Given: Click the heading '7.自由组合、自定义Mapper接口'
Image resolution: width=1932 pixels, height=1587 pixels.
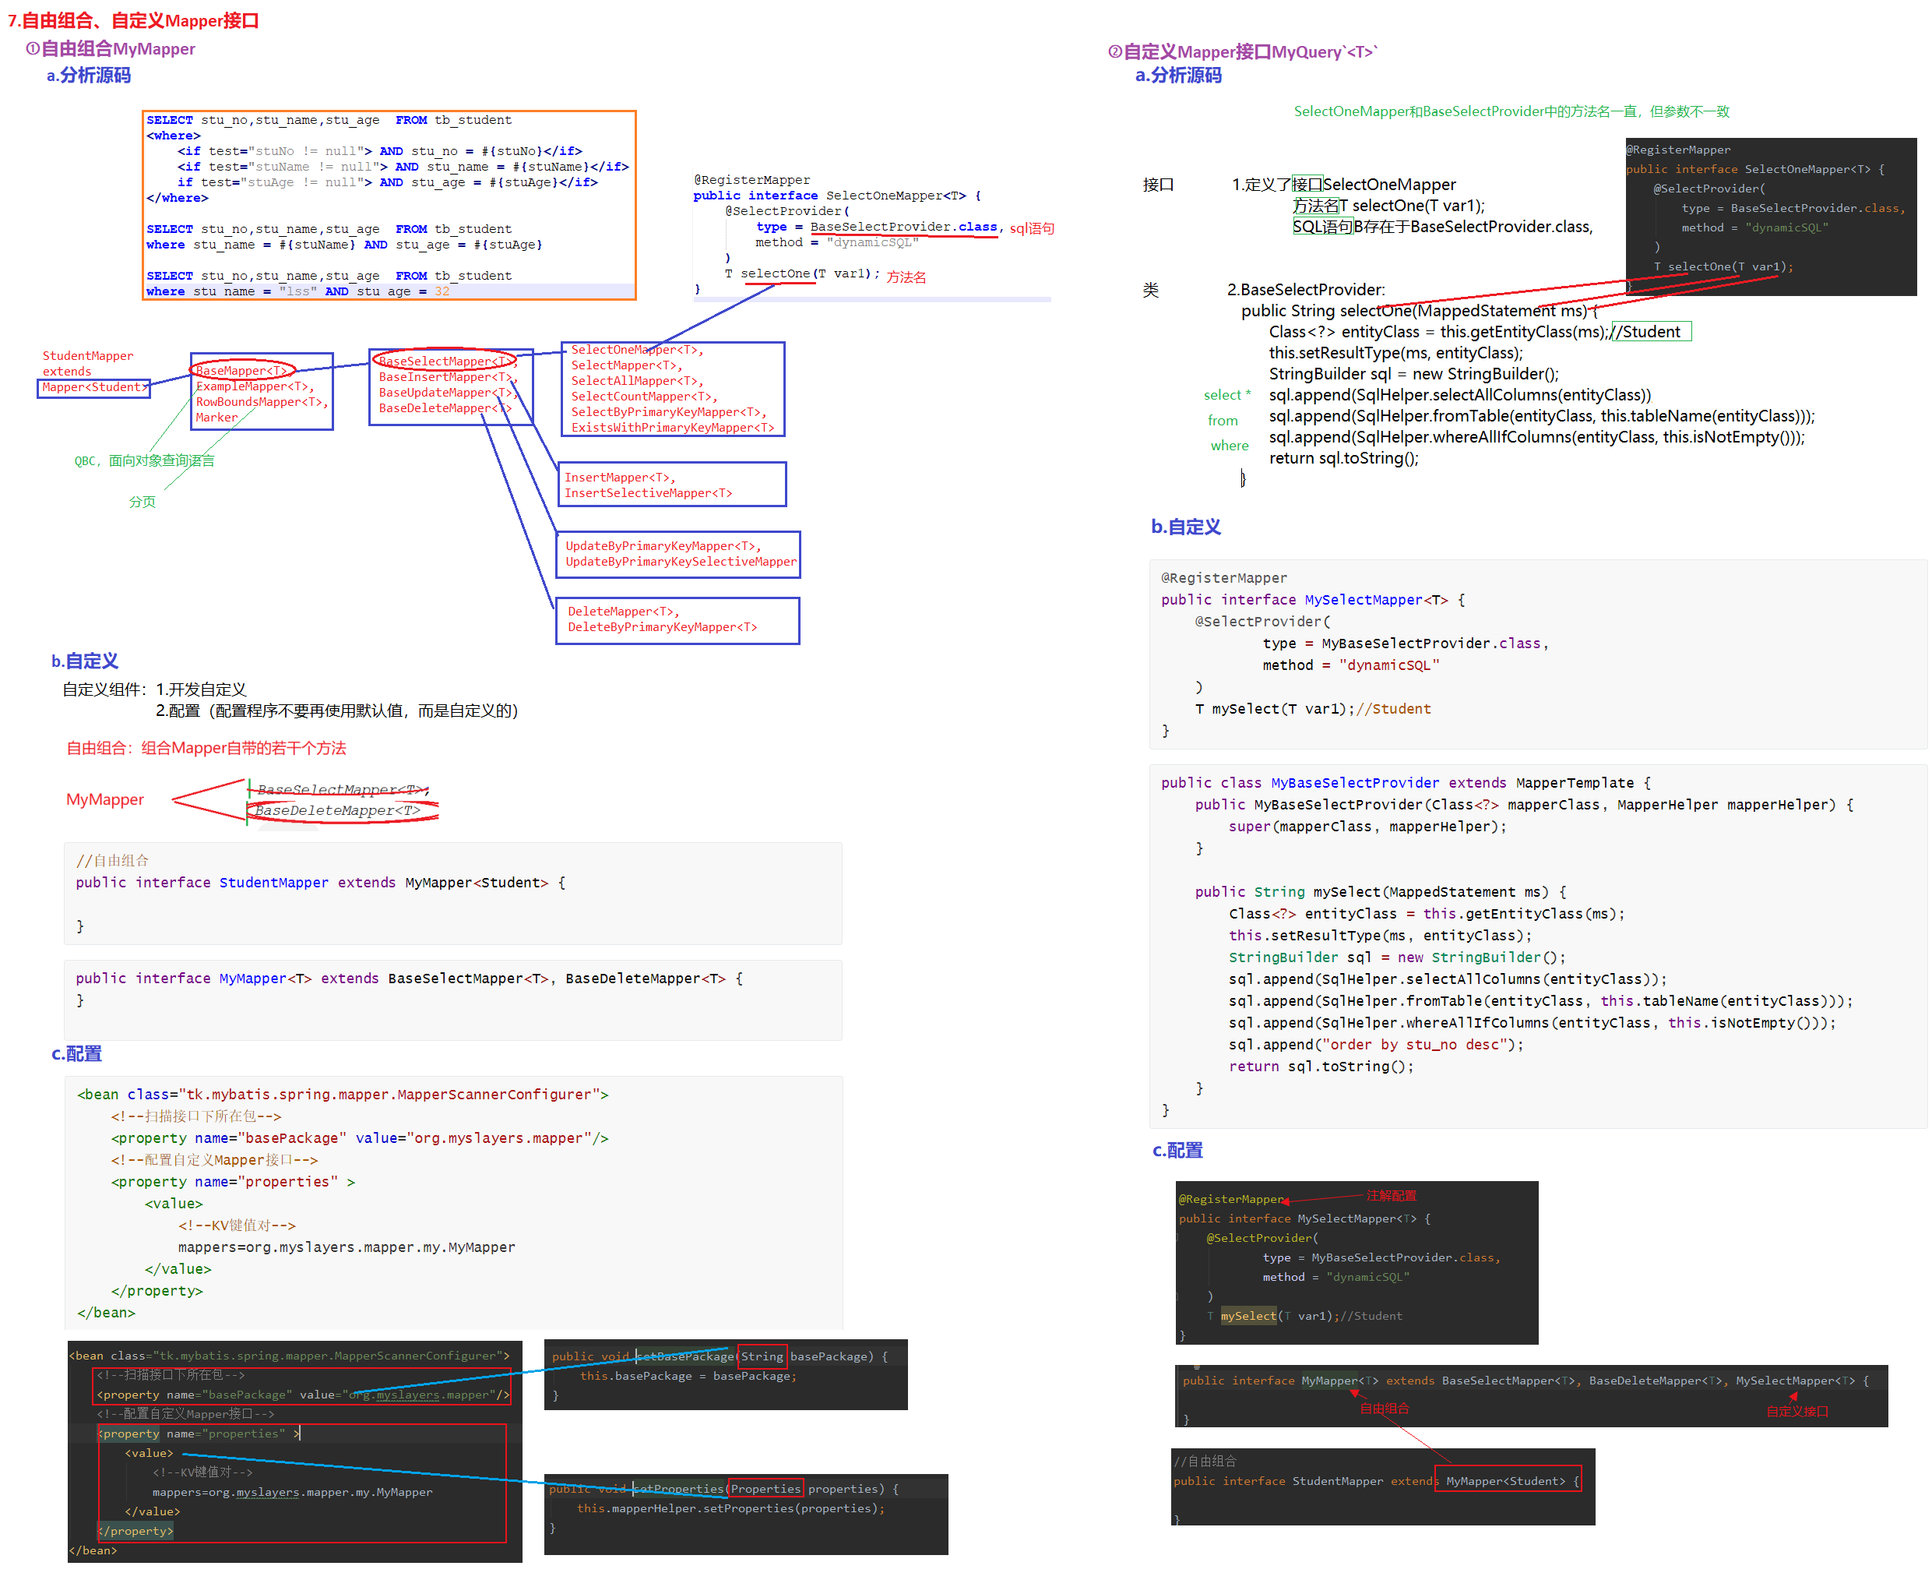Looking at the screenshot, I should pos(133,20).
